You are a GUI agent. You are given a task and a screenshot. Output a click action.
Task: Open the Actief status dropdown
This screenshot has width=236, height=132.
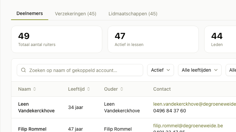[x=161, y=70]
